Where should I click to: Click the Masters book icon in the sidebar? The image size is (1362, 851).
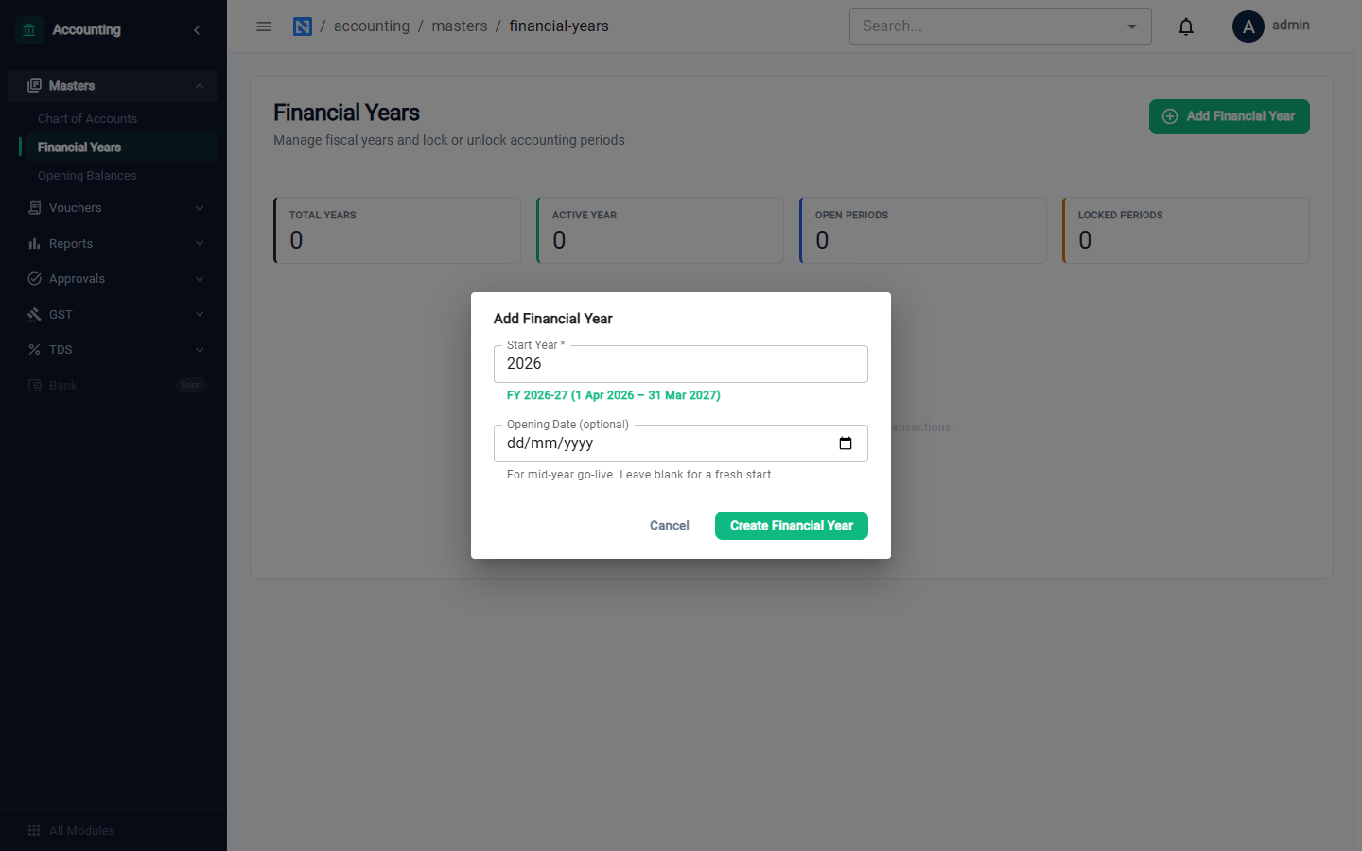click(x=34, y=86)
